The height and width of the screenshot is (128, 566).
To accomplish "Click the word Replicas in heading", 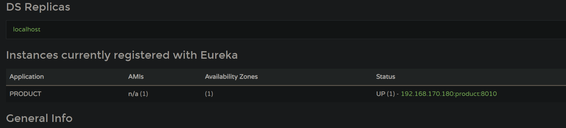I will [47, 7].
